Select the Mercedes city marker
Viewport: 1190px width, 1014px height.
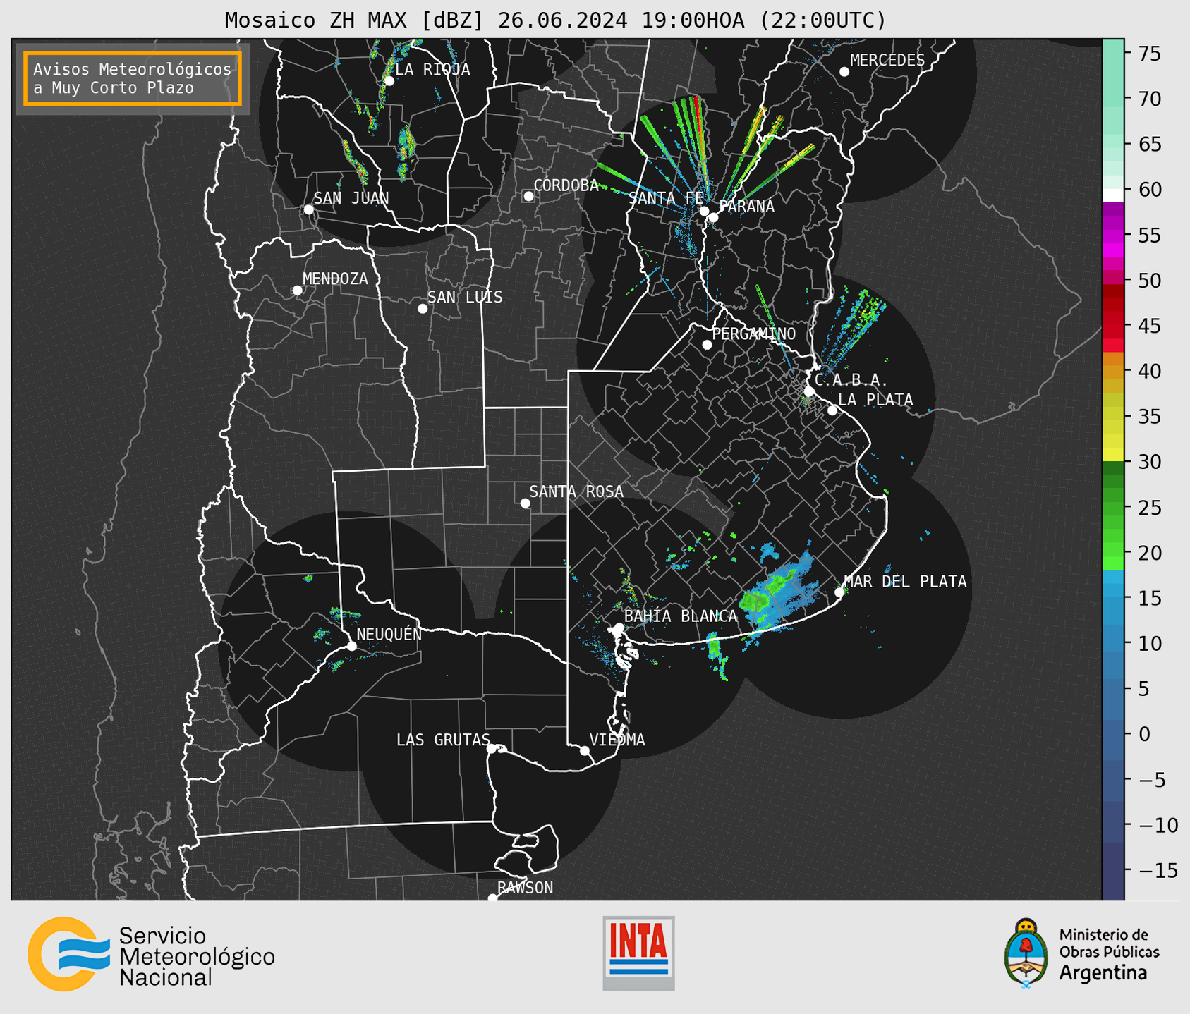(844, 72)
